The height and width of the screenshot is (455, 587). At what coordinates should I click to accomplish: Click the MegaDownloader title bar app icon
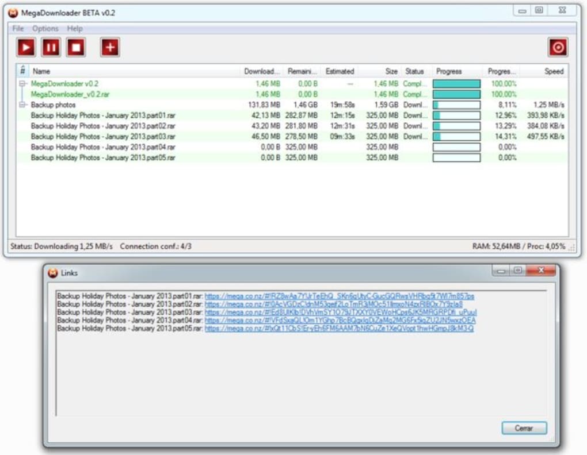click(x=13, y=13)
